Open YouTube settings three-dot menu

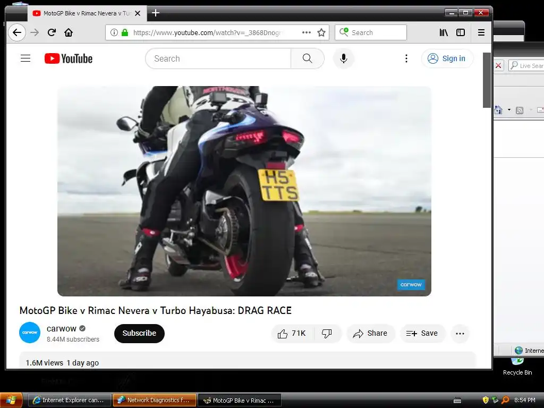pyautogui.click(x=406, y=58)
